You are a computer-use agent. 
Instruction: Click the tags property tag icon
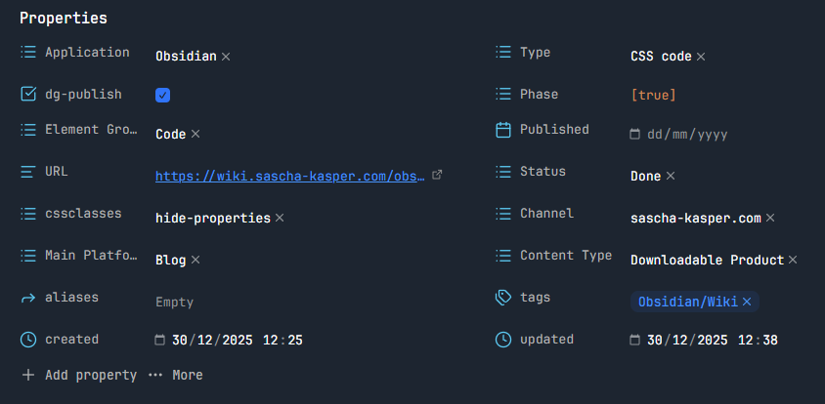pyautogui.click(x=503, y=297)
